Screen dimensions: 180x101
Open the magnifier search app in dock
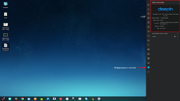tap(73, 99)
